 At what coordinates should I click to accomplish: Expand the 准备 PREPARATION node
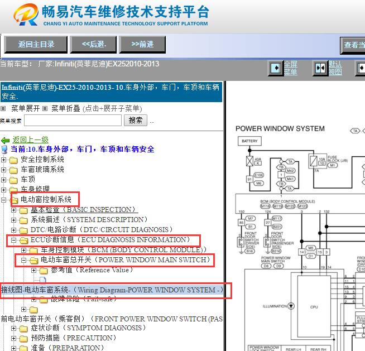(x=14, y=348)
